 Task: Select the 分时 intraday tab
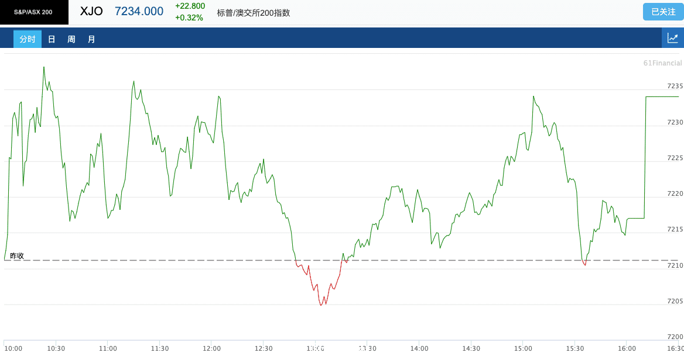[28, 39]
